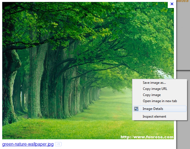Open the green-nature-wallpaper.jpg link

pyautogui.click(x=28, y=144)
